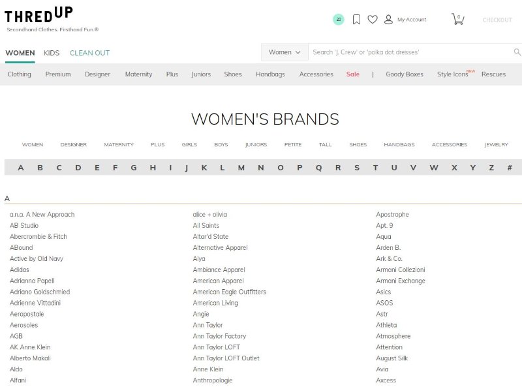Open the Premium menu

click(58, 74)
